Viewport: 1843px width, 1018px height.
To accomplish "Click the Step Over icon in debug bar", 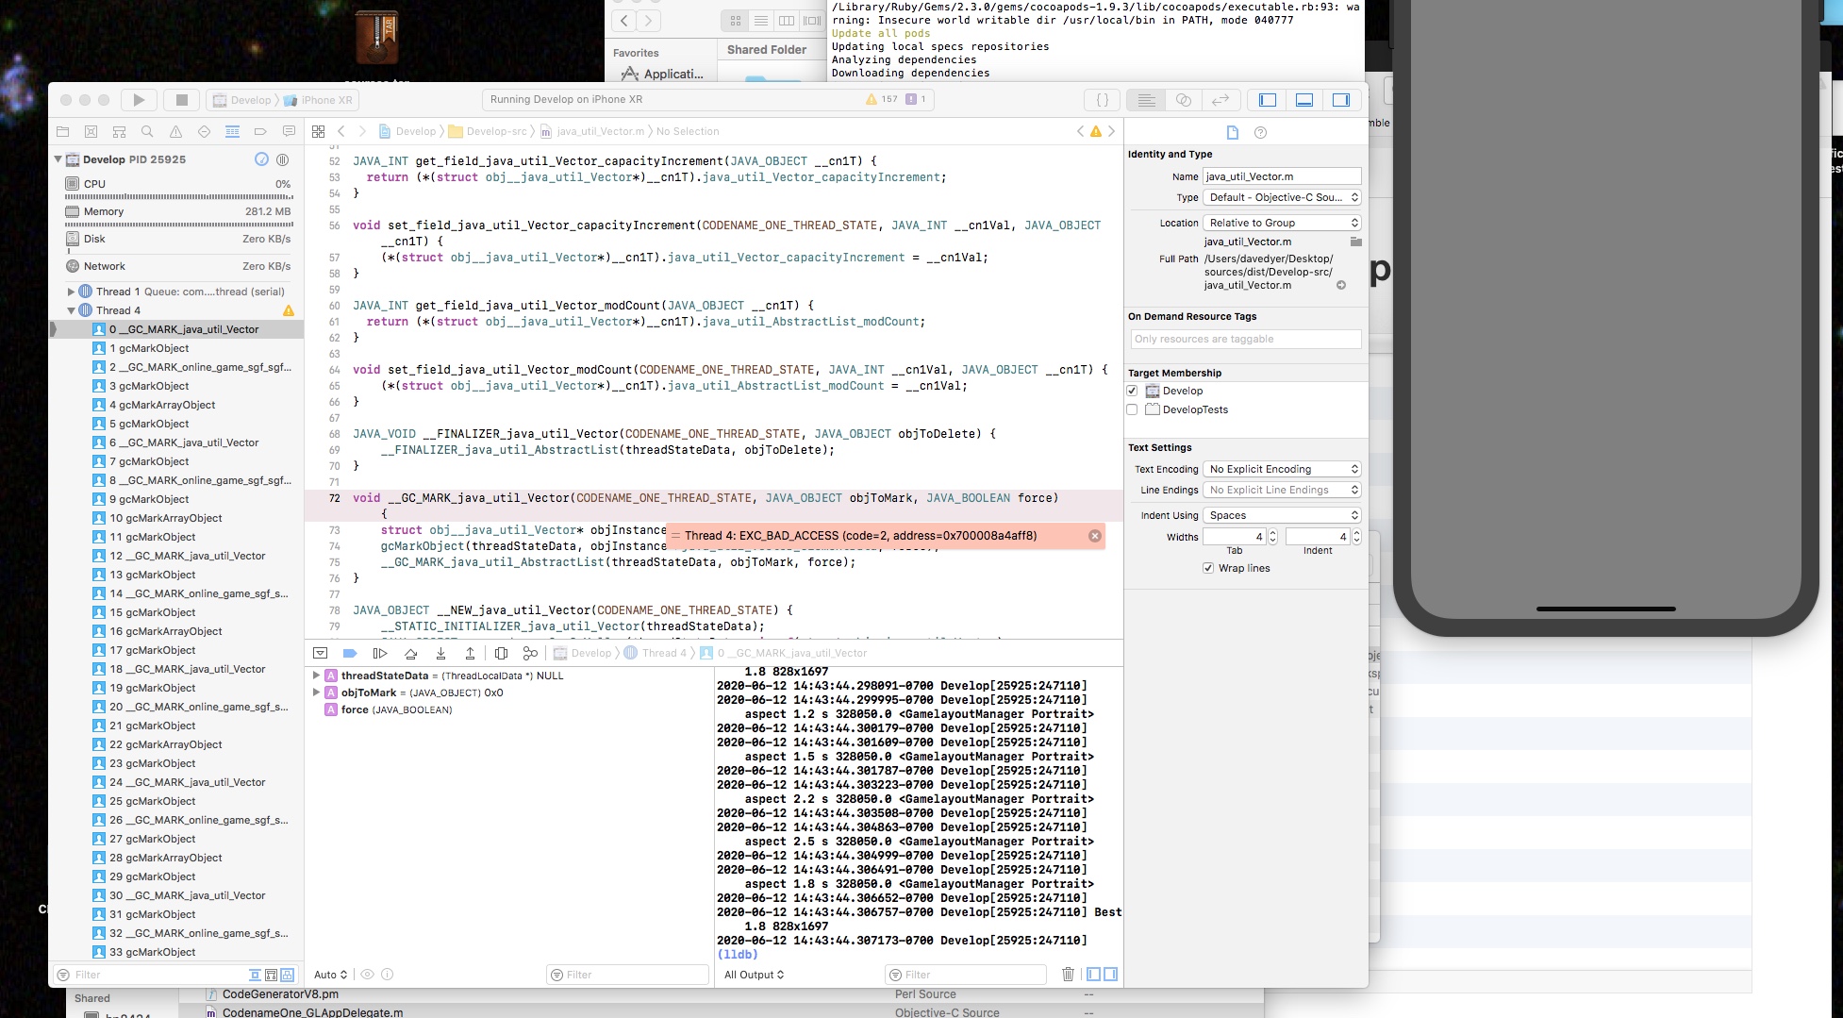I will [x=410, y=653].
